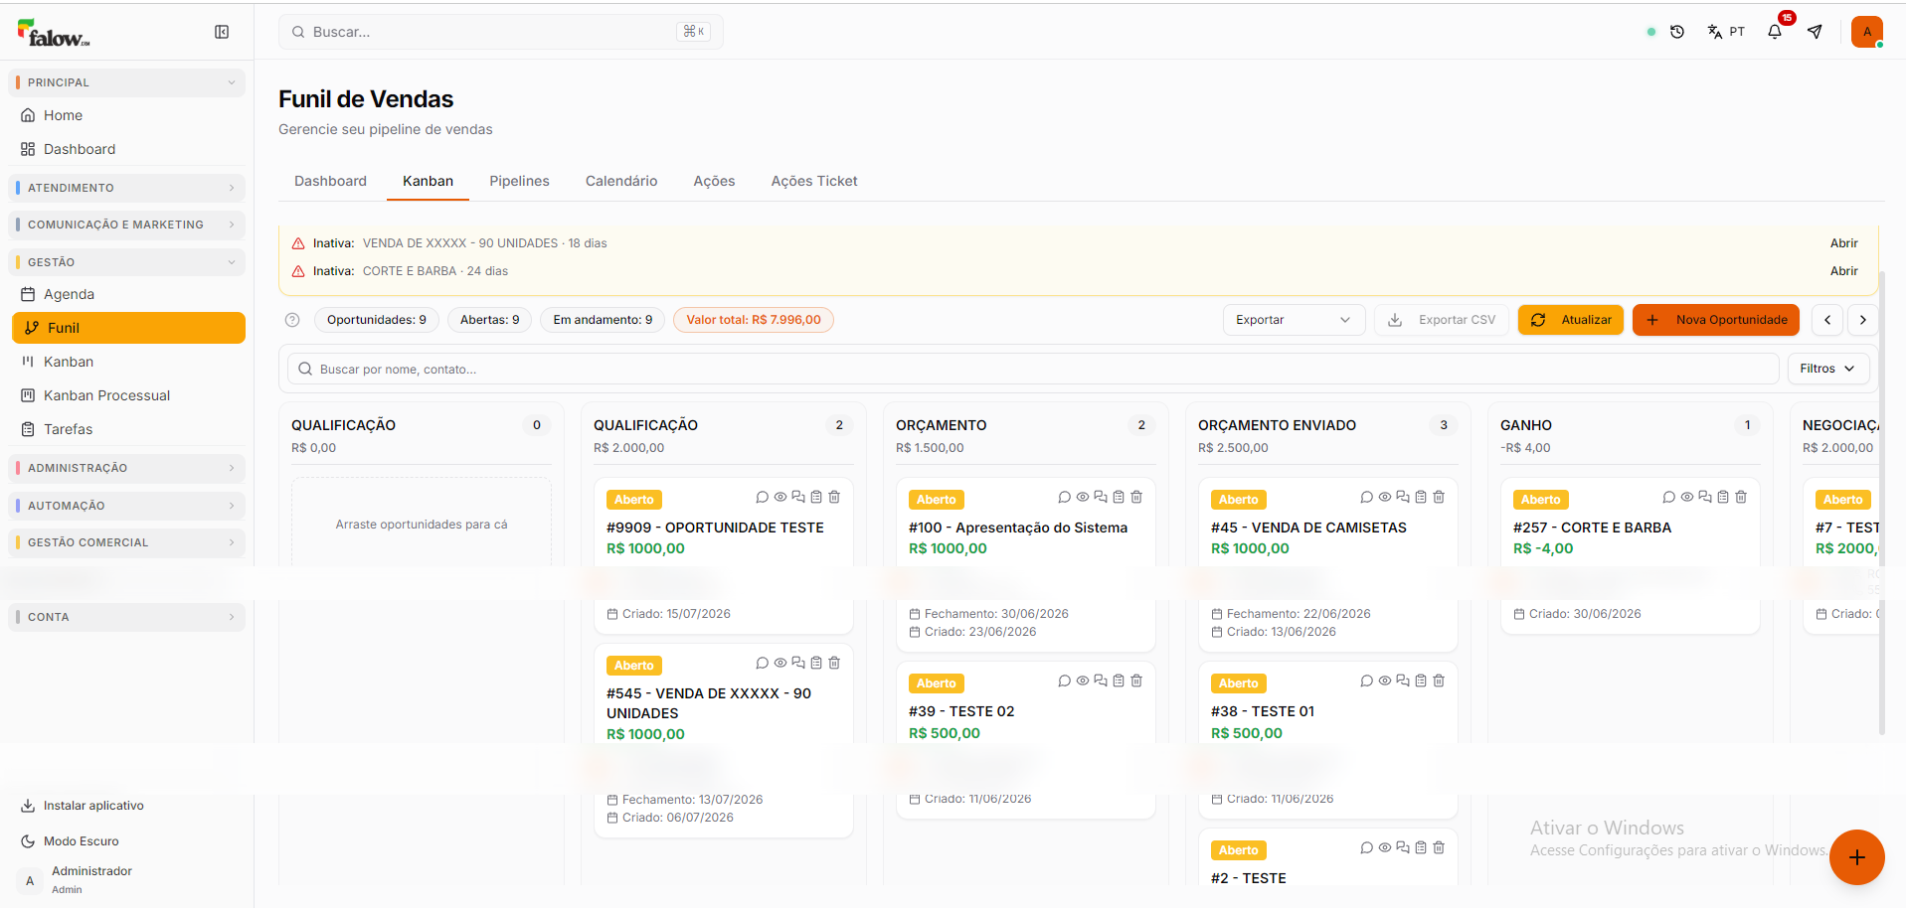Switch language with PT selector
Screen dimensions: 1906x908
(1727, 32)
